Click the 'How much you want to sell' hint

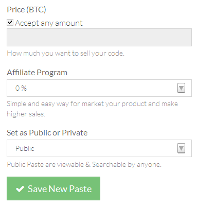coord(65,54)
